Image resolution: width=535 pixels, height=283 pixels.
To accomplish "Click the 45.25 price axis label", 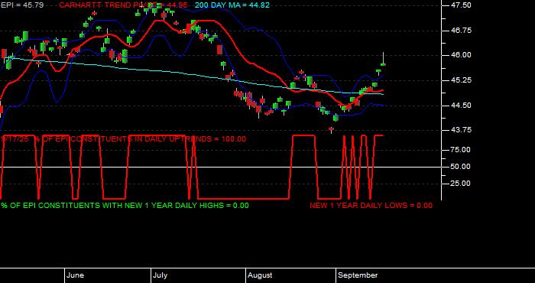I will click(x=462, y=80).
